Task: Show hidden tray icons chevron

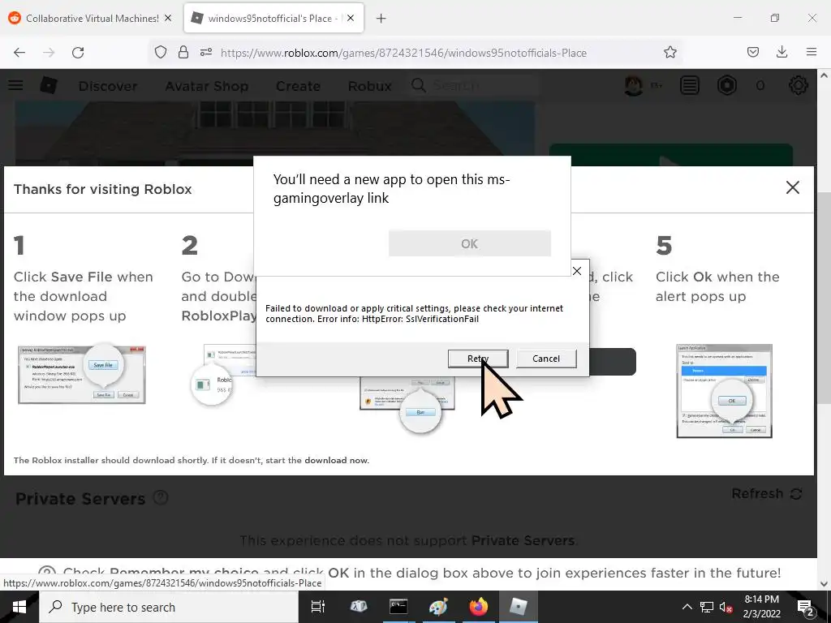Action: pyautogui.click(x=687, y=607)
